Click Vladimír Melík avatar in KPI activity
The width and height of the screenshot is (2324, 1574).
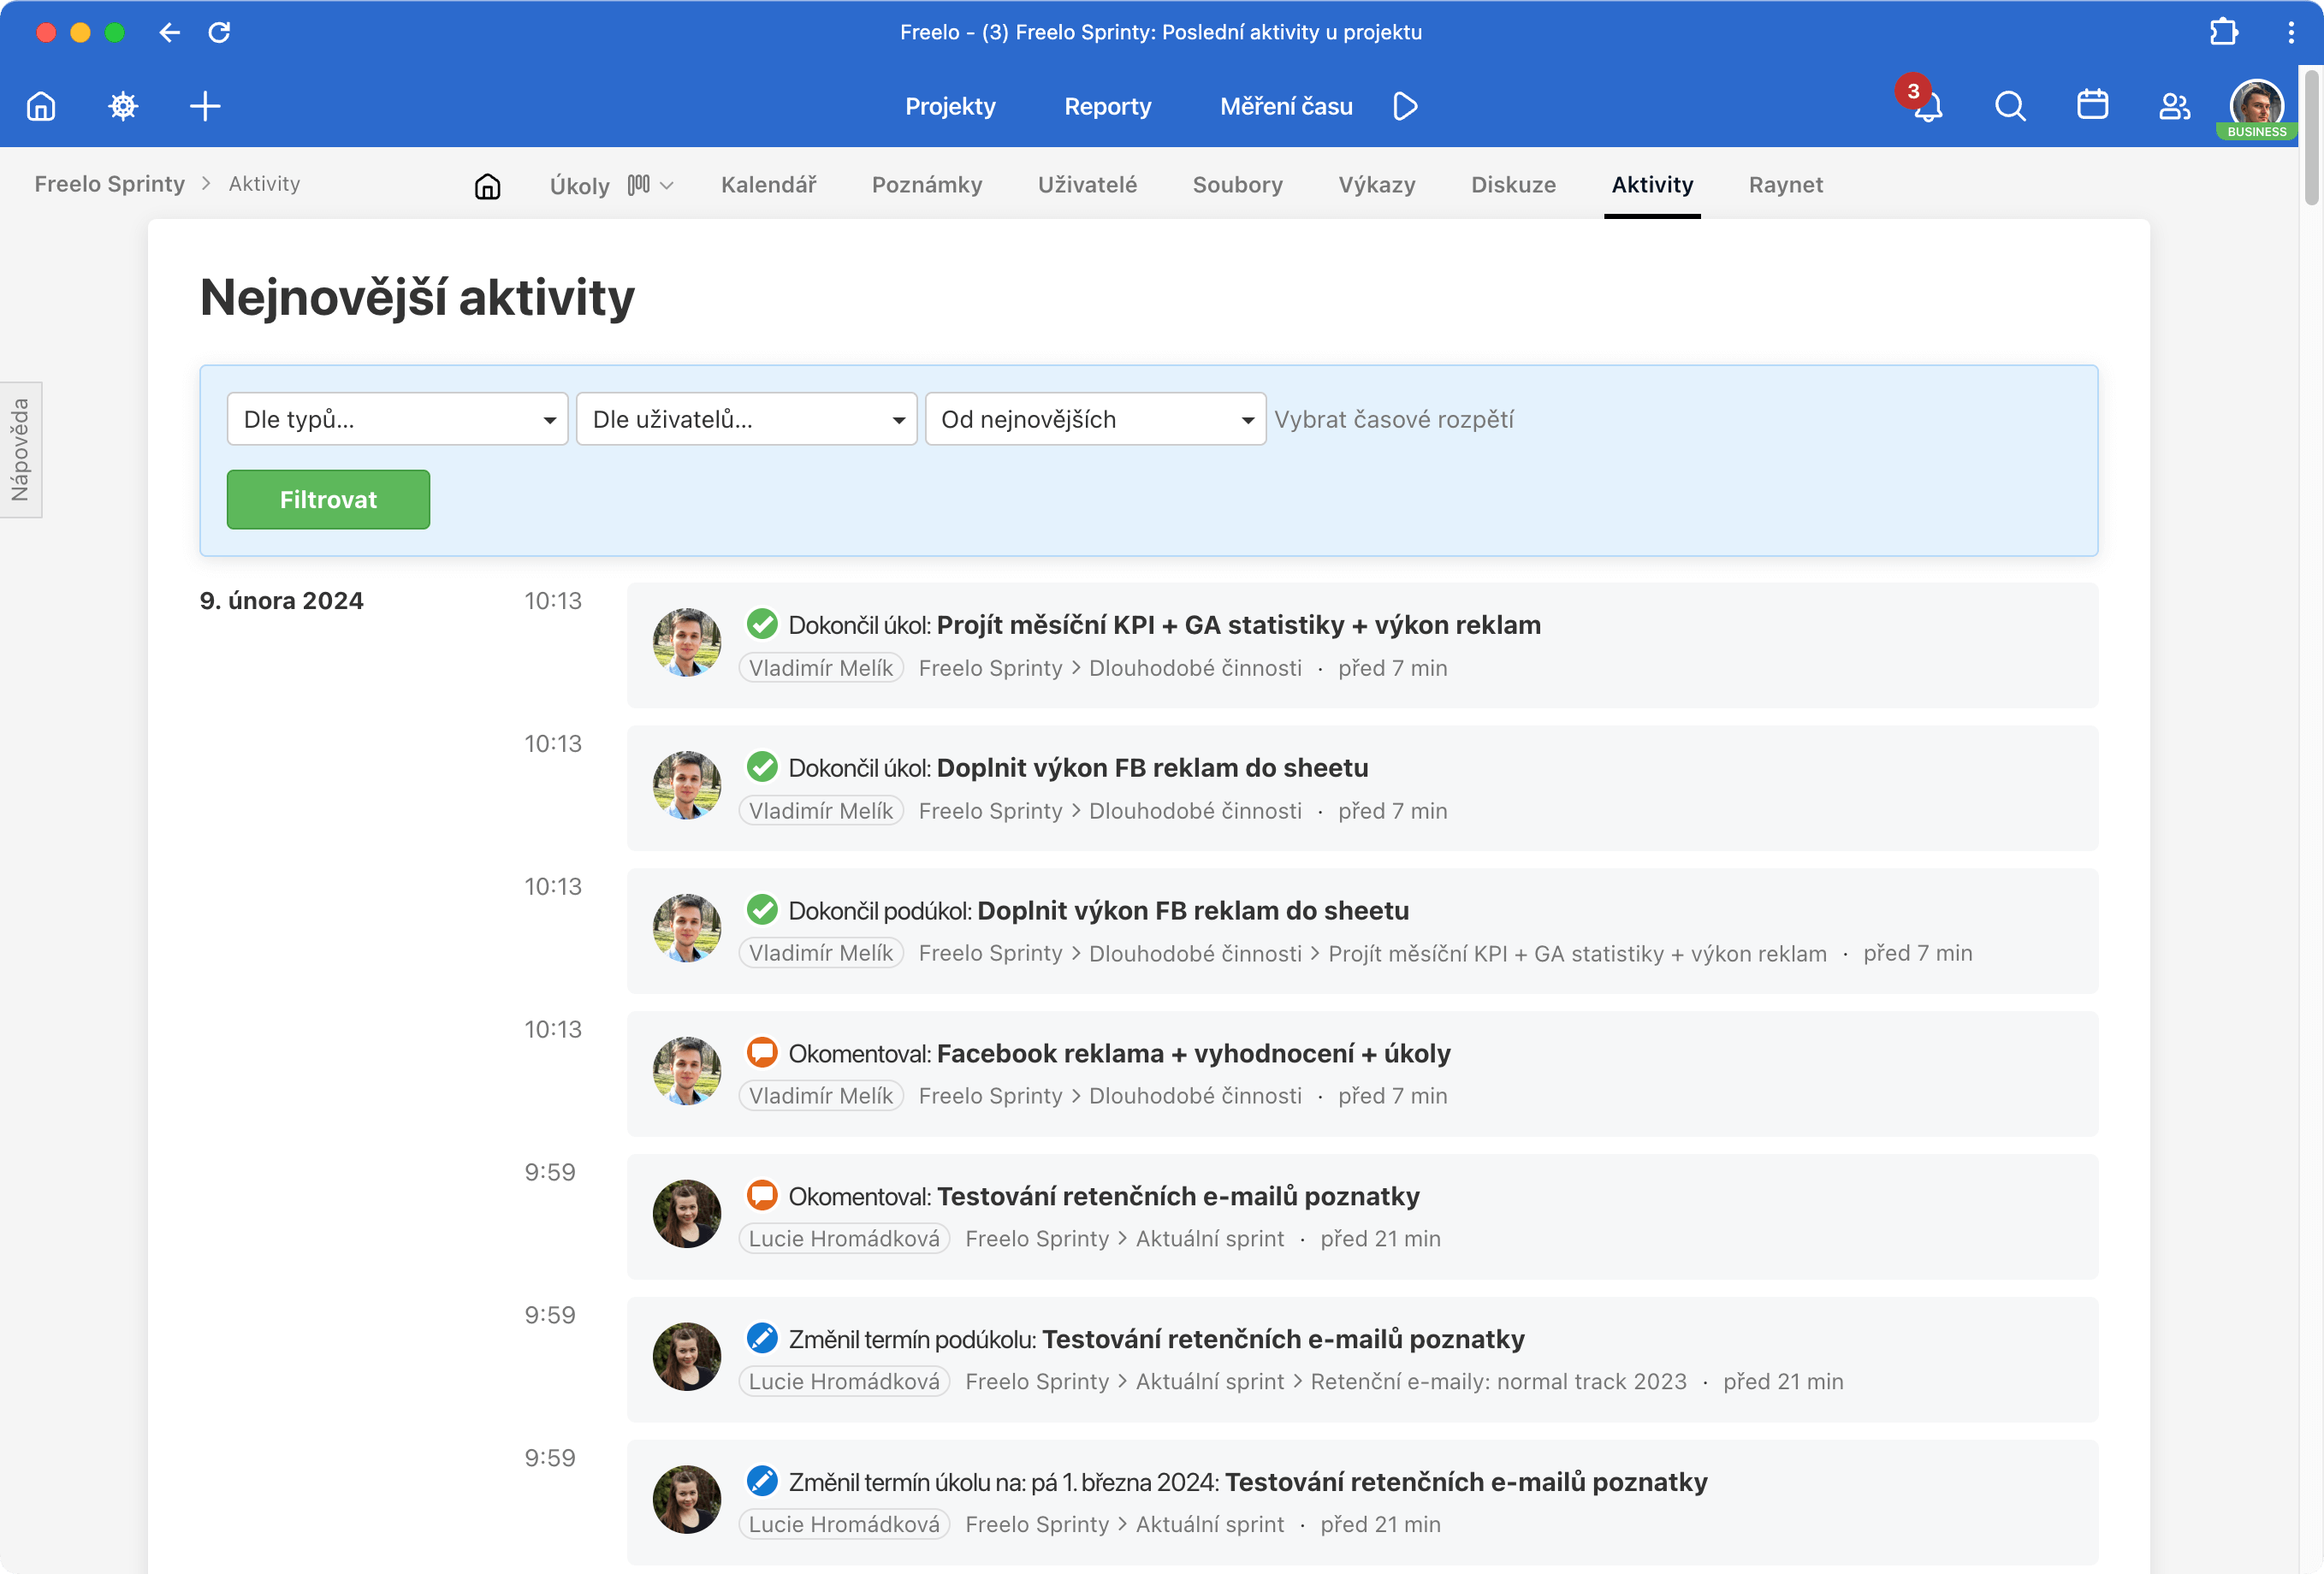coord(687,643)
